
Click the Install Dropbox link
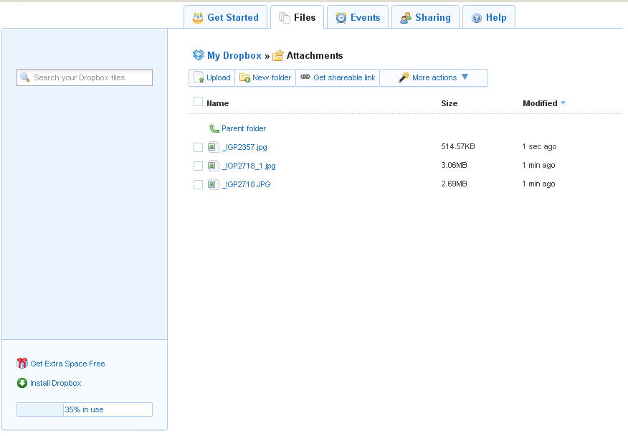[55, 383]
